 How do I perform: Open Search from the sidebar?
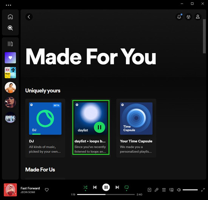pyautogui.click(x=10, y=28)
